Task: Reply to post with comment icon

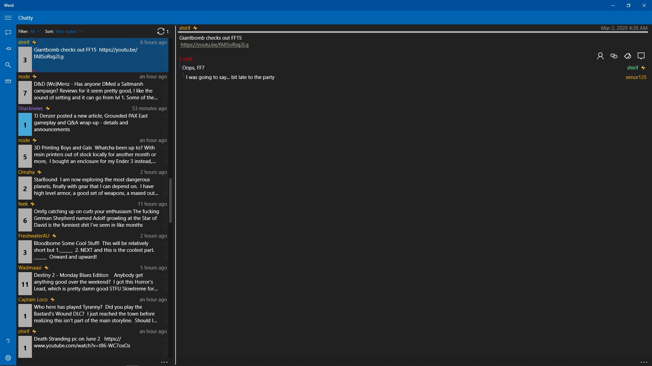Action: pos(641,56)
